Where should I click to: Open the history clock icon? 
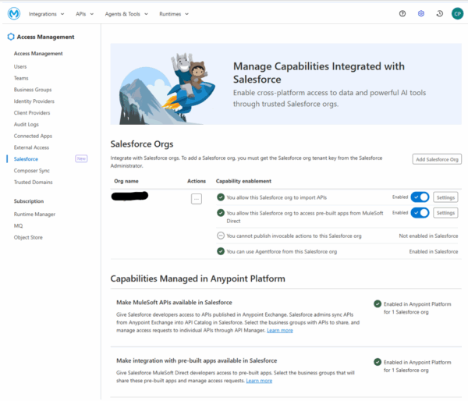(x=439, y=13)
